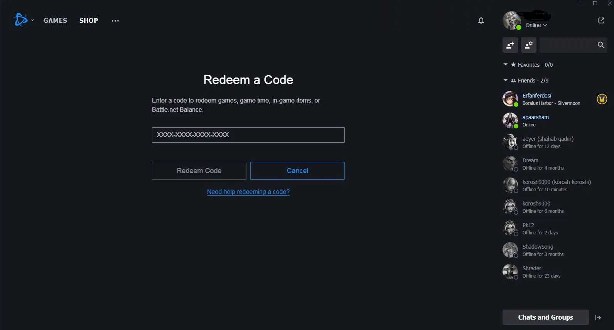Screen dimensions: 614x330
Task: Open the dropdown arrow beside Battle.net logo
Action: (x=32, y=20)
